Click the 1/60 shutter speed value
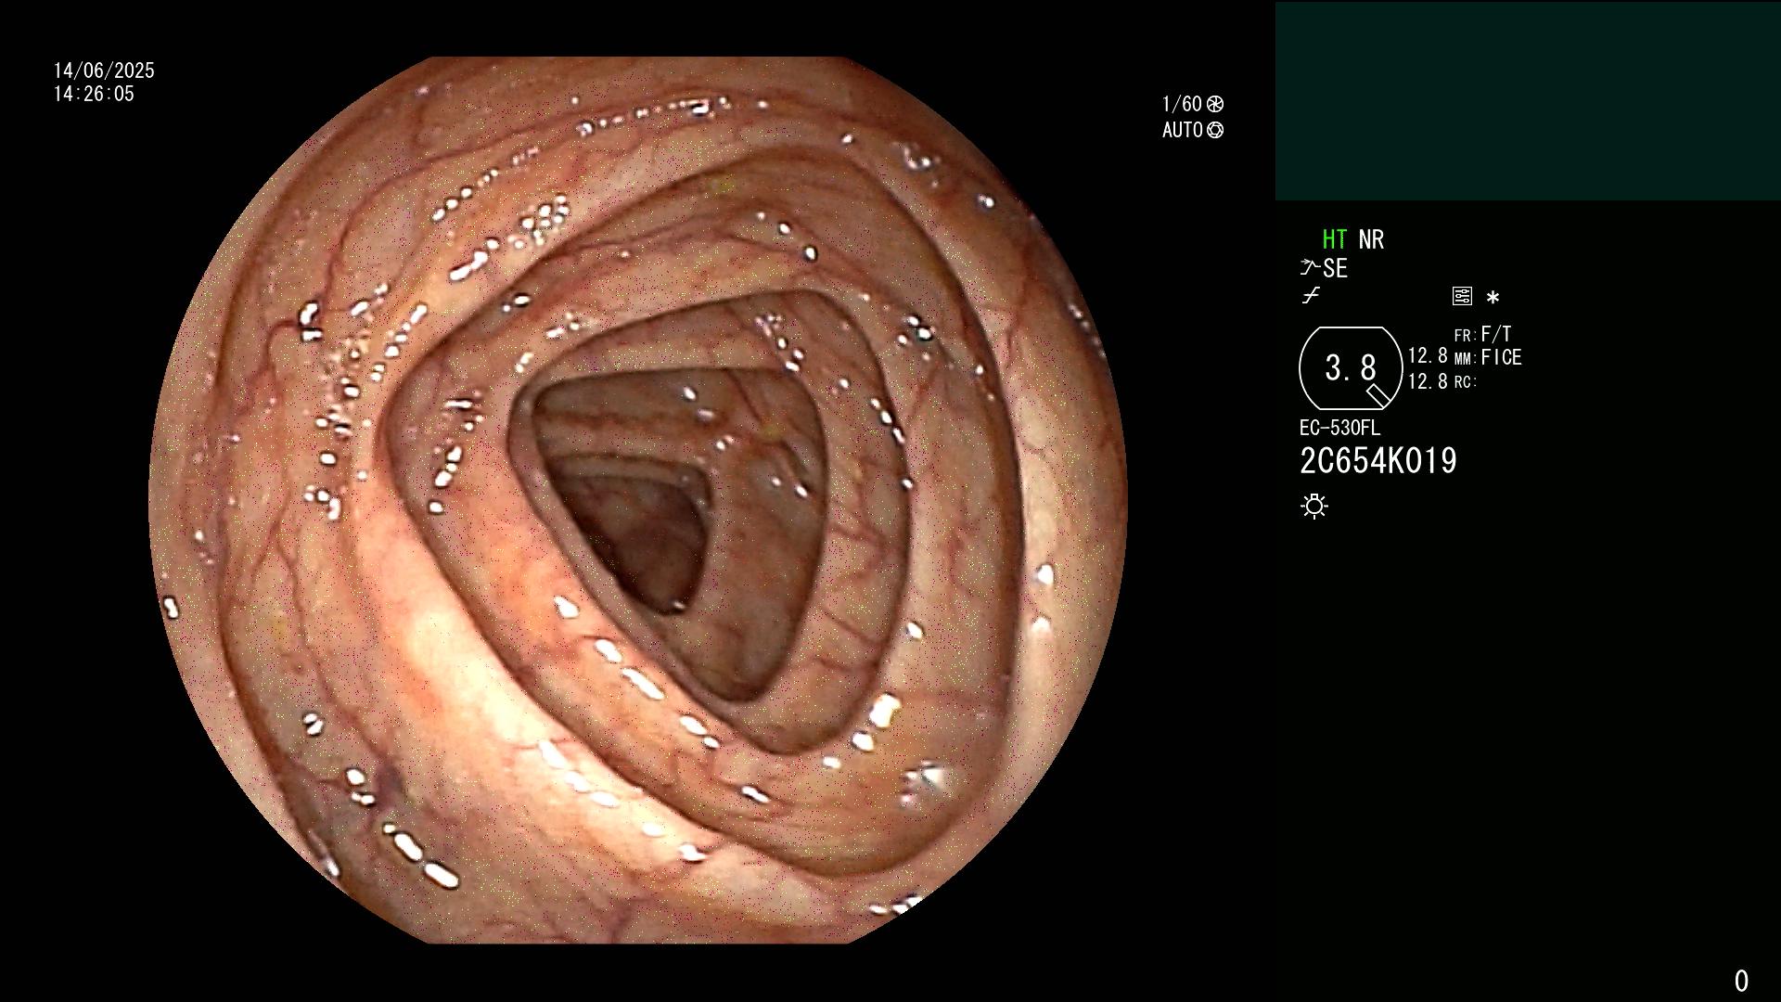The width and height of the screenshot is (1781, 1002). (x=1182, y=104)
